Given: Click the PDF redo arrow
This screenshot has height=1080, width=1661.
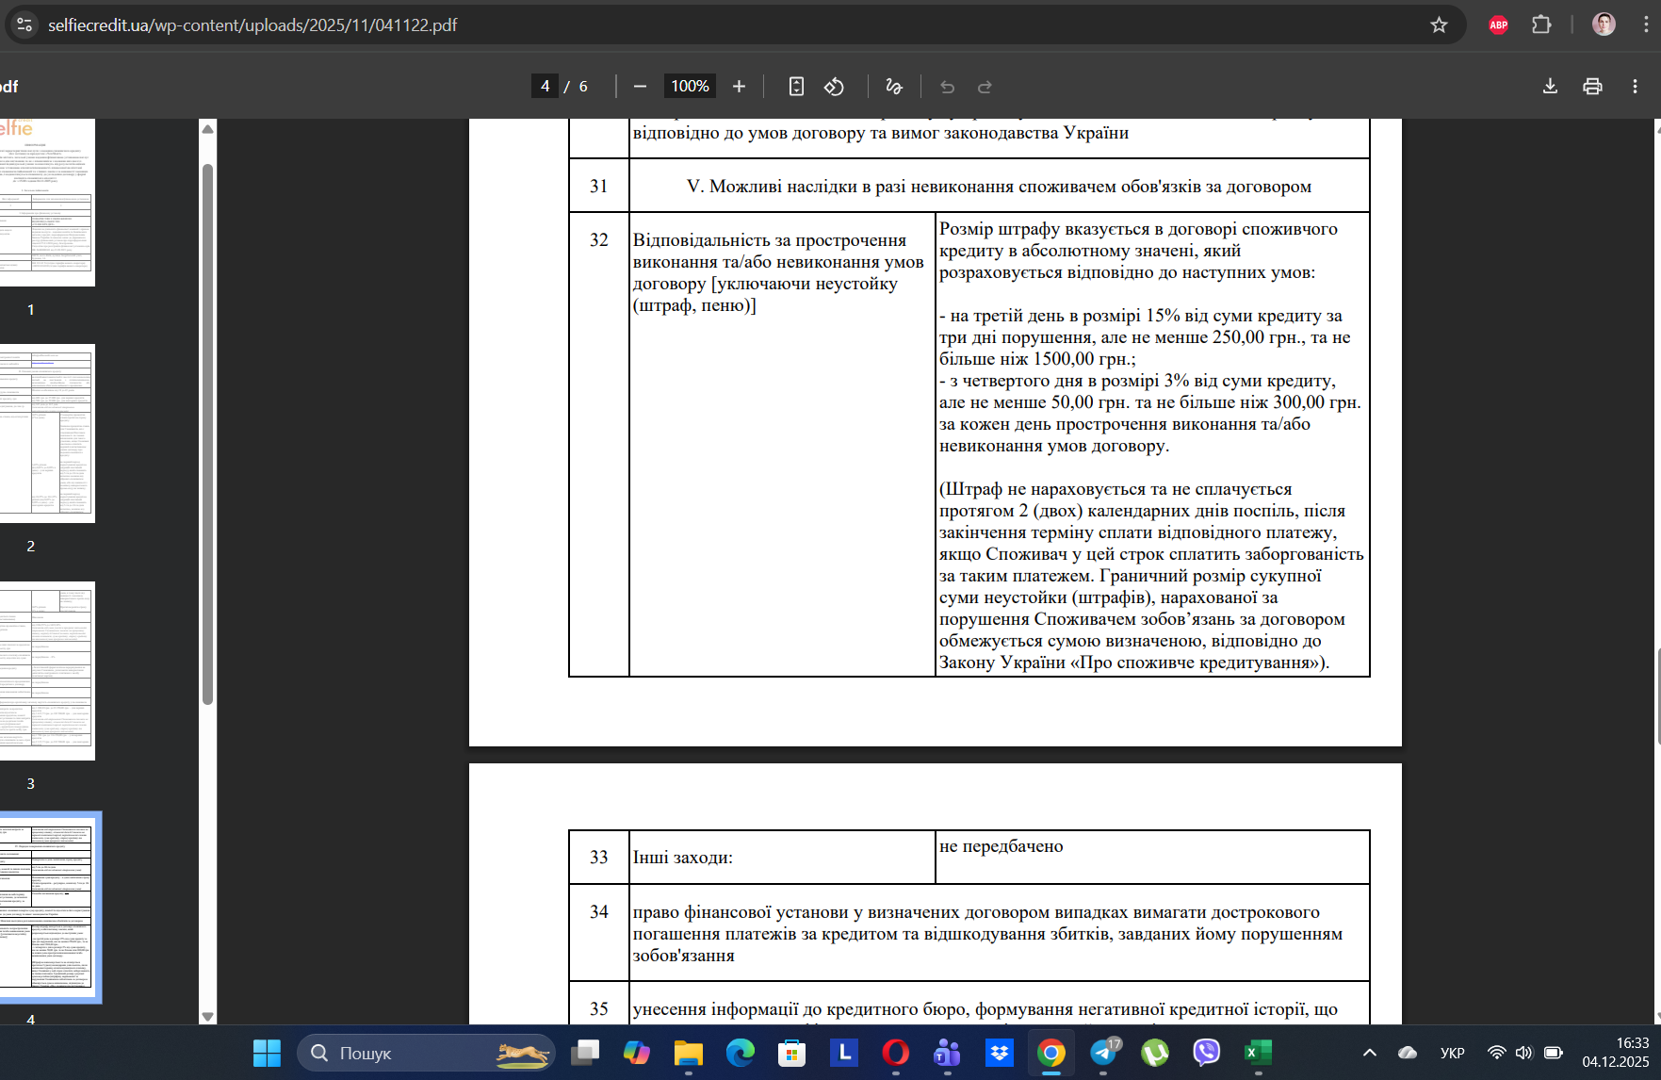Looking at the screenshot, I should click(x=985, y=87).
